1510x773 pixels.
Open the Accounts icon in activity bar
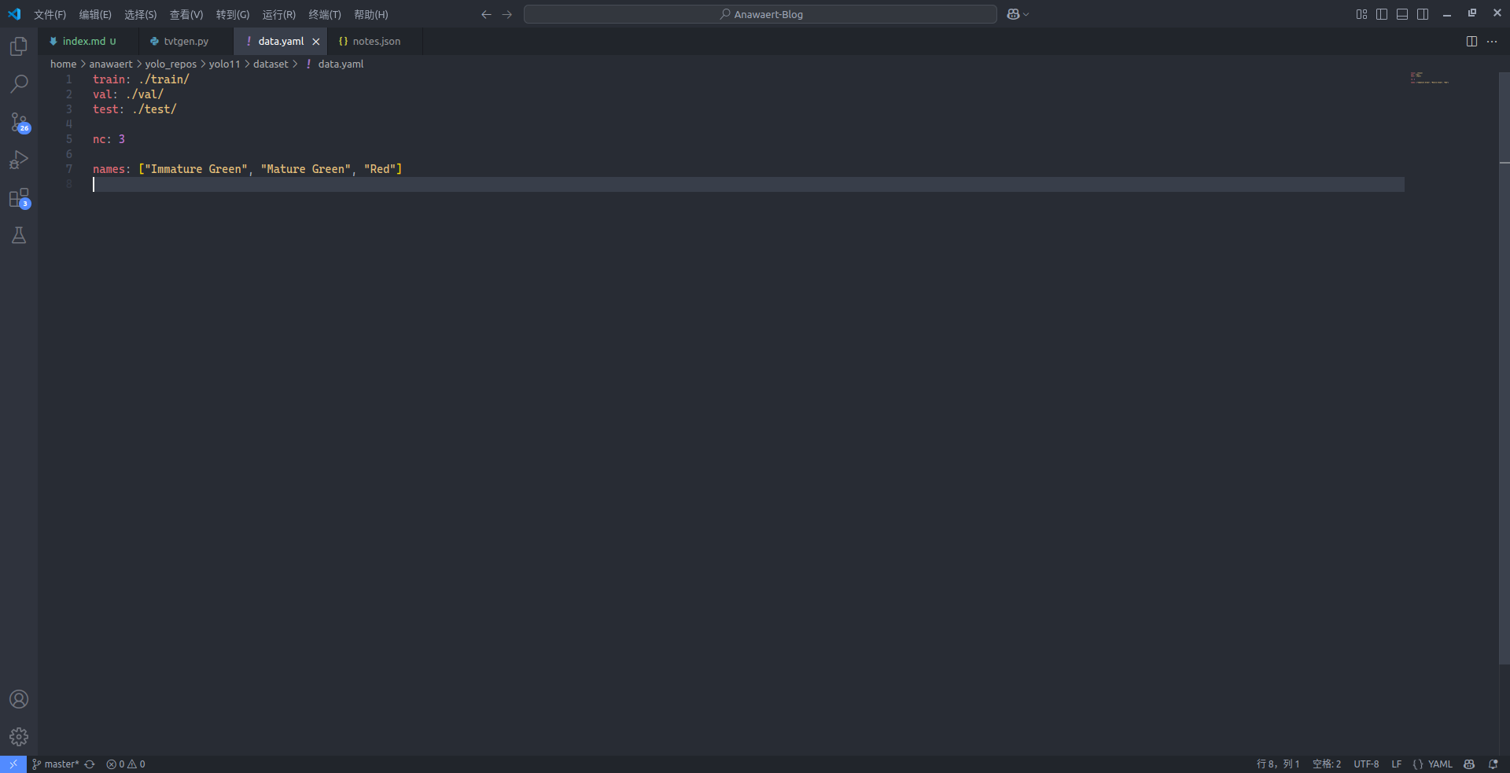19,699
